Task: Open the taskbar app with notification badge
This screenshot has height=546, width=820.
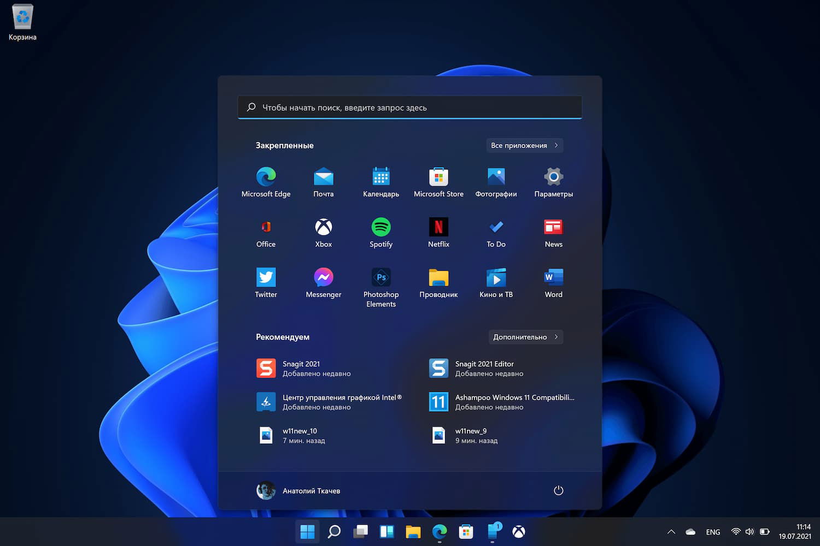Action: pyautogui.click(x=493, y=531)
